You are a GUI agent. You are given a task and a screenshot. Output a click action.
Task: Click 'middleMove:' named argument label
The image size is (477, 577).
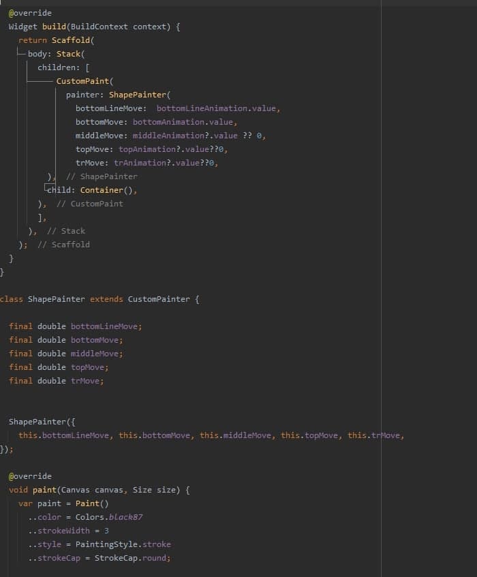click(102, 136)
